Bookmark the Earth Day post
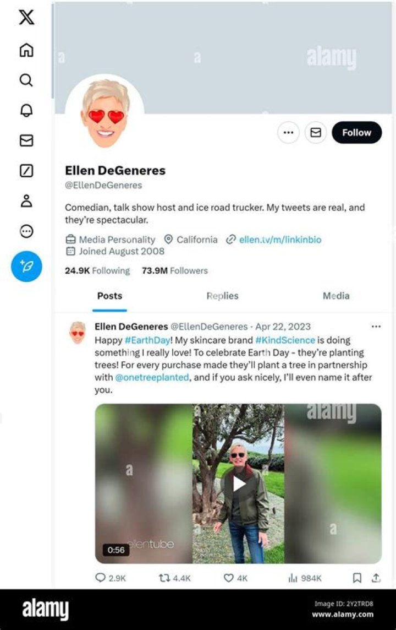The image size is (396, 630). (x=357, y=578)
